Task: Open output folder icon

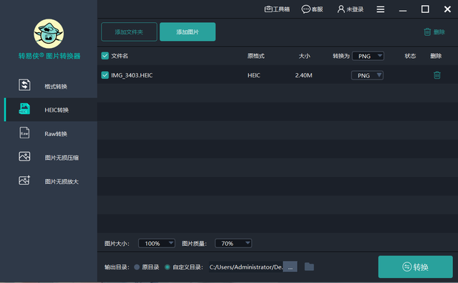Action: pyautogui.click(x=309, y=267)
